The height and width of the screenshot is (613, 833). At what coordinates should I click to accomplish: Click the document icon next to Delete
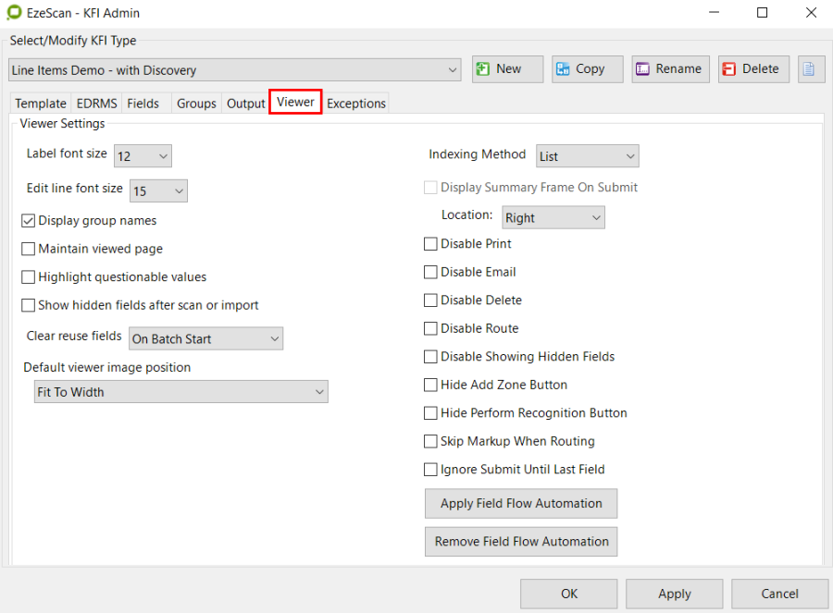811,69
